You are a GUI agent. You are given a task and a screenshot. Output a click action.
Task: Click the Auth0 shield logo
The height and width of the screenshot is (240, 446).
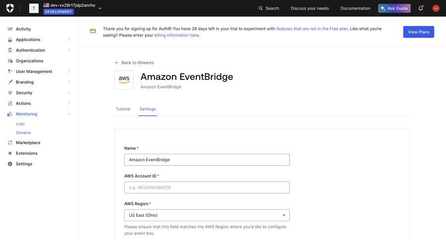[x=10, y=8]
